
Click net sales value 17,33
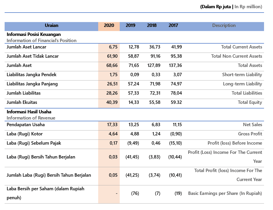click(x=112, y=125)
